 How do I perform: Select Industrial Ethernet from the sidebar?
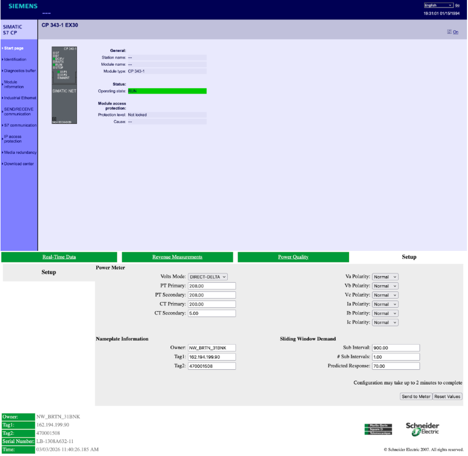pos(20,98)
